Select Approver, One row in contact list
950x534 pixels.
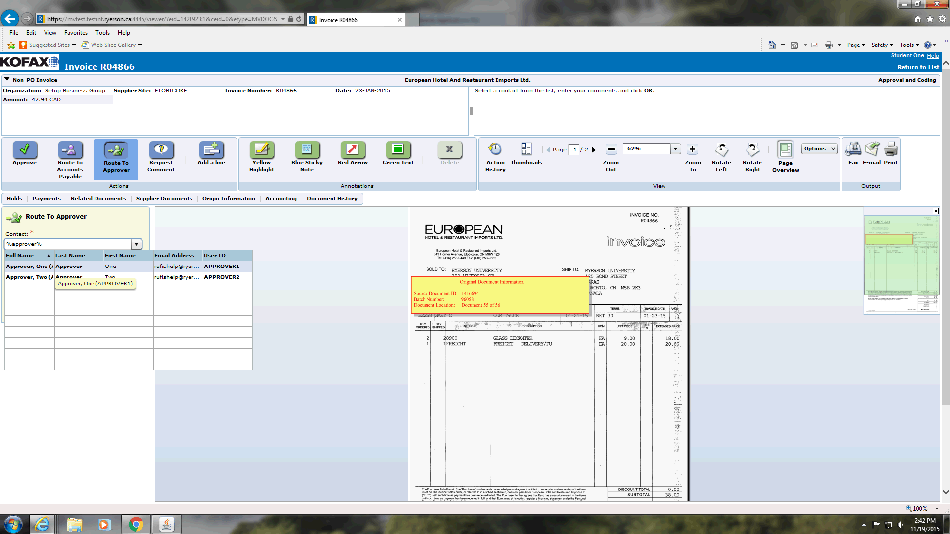tap(30, 267)
